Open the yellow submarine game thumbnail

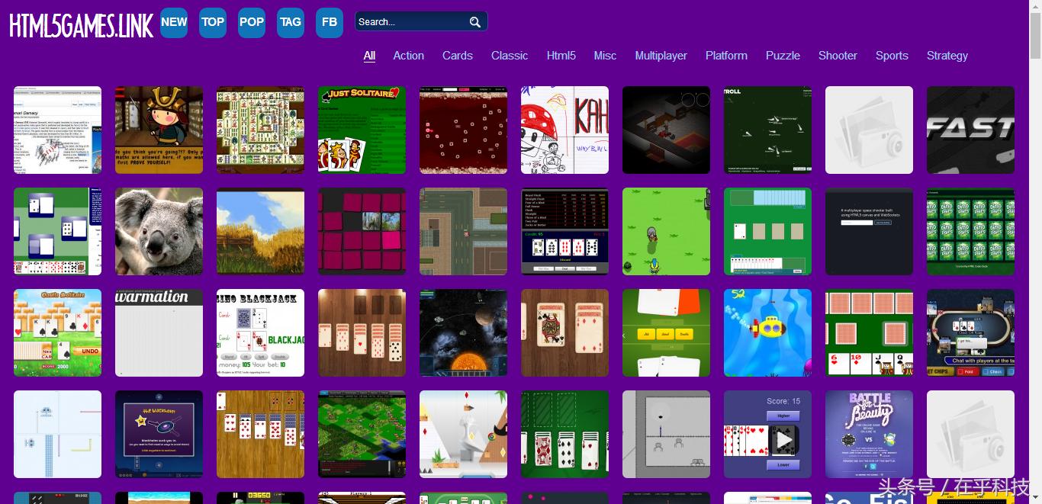[x=767, y=332]
